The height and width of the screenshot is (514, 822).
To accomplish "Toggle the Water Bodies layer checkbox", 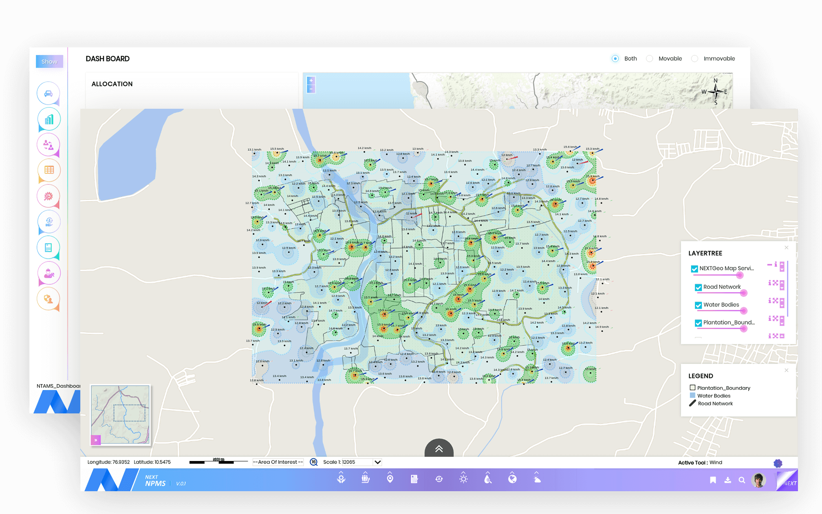I will coord(698,305).
